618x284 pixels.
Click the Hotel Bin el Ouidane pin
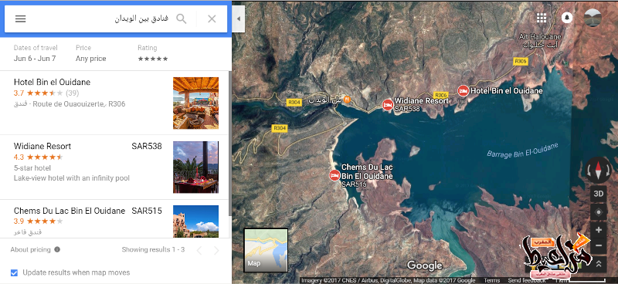pyautogui.click(x=463, y=91)
